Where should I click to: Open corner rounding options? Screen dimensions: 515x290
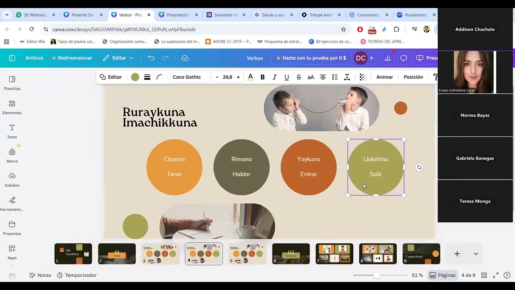point(159,77)
